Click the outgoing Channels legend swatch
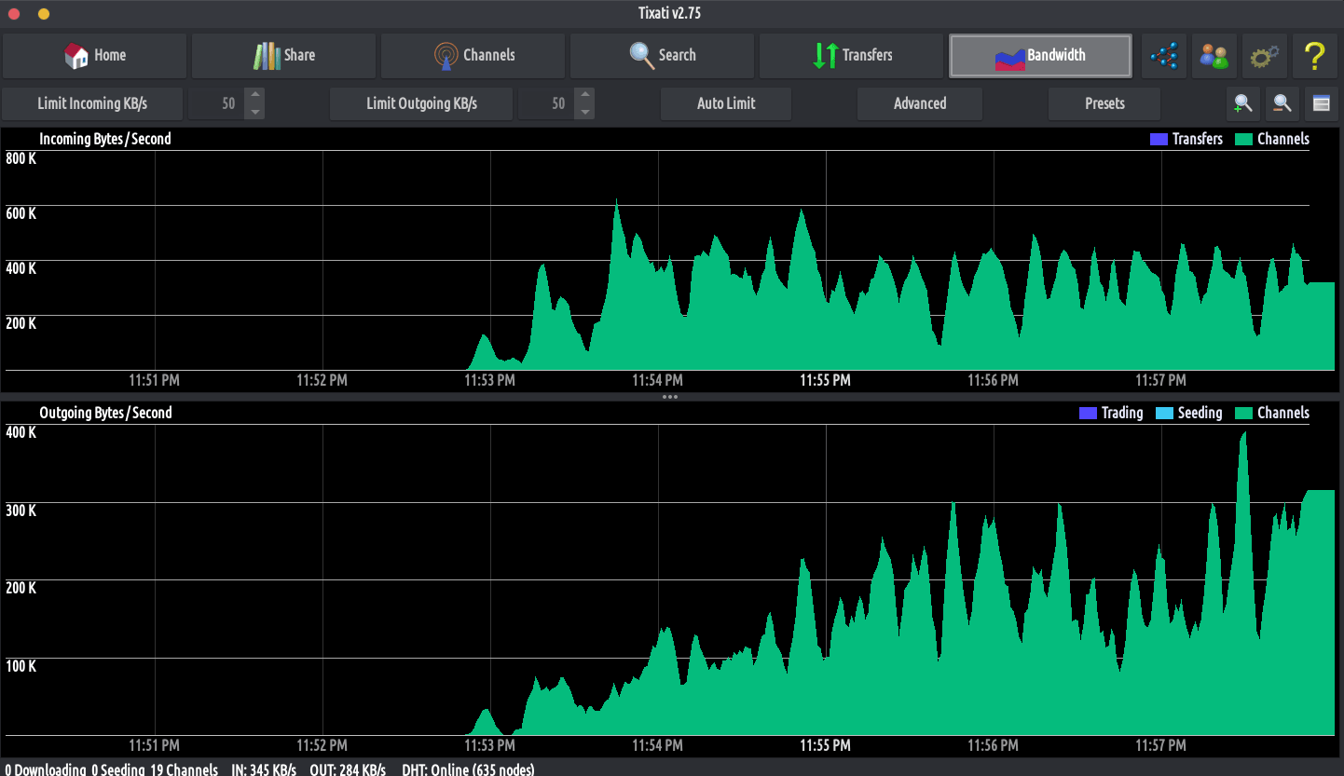 pyautogui.click(x=1243, y=413)
